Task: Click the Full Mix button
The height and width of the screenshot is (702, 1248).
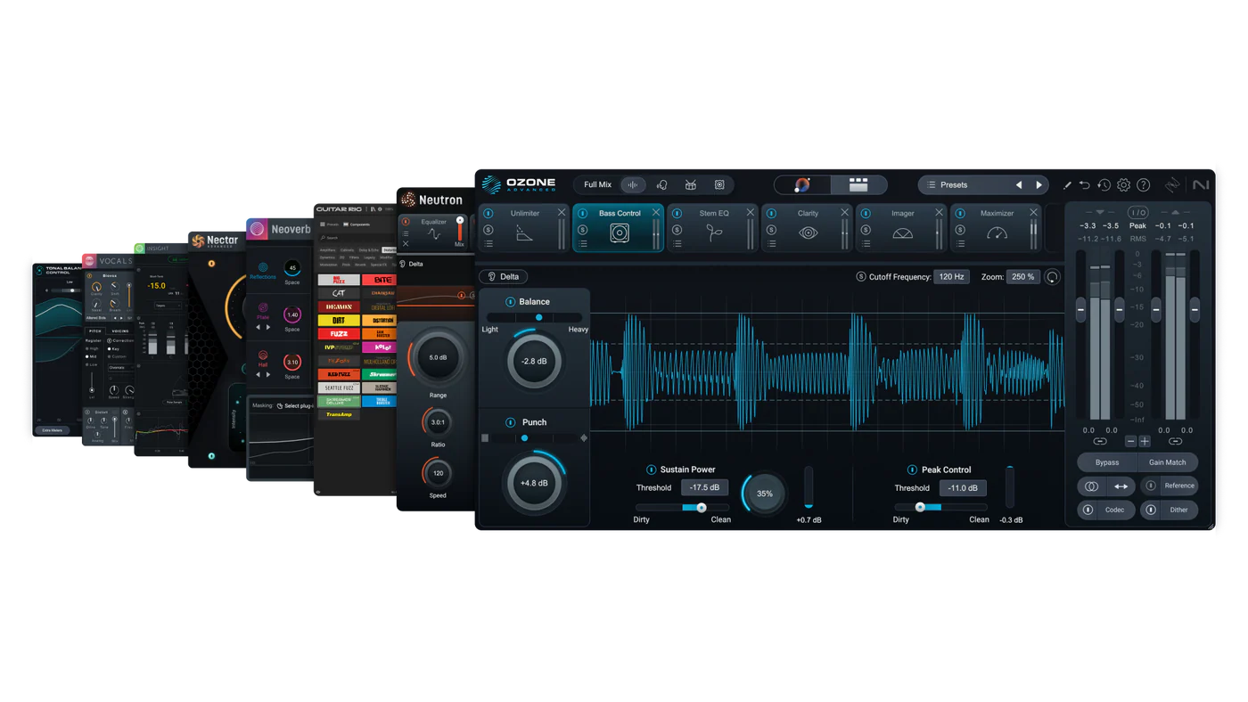Action: [597, 185]
